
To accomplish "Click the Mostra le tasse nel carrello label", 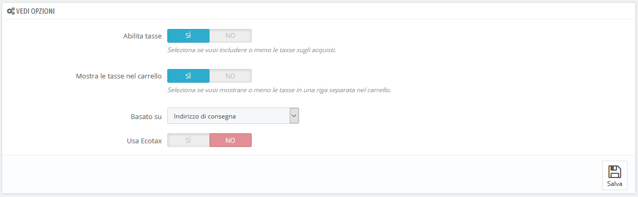I will point(119,76).
